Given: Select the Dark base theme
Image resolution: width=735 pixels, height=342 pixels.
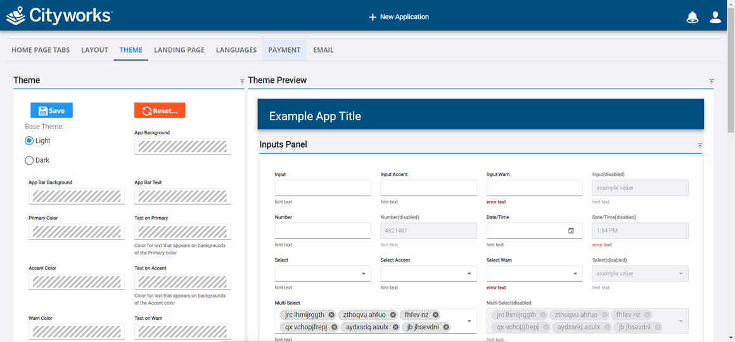Looking at the screenshot, I should tap(29, 160).
